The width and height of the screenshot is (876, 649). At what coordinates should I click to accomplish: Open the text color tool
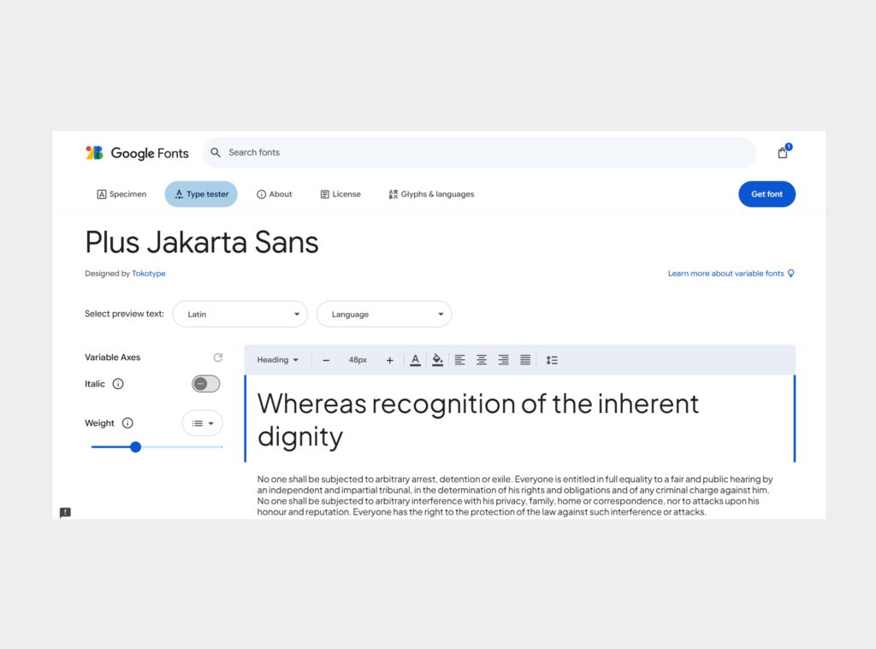click(415, 360)
